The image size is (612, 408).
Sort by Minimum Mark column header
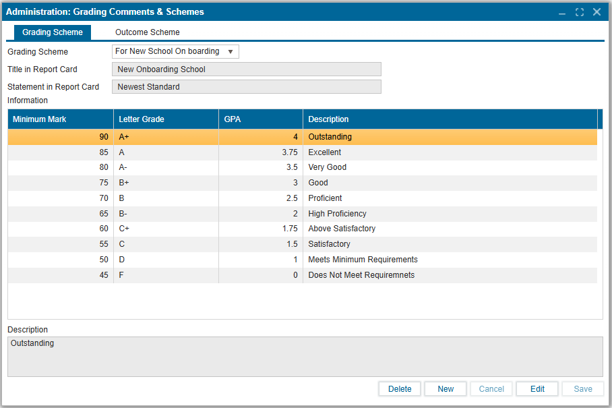pyautogui.click(x=60, y=119)
